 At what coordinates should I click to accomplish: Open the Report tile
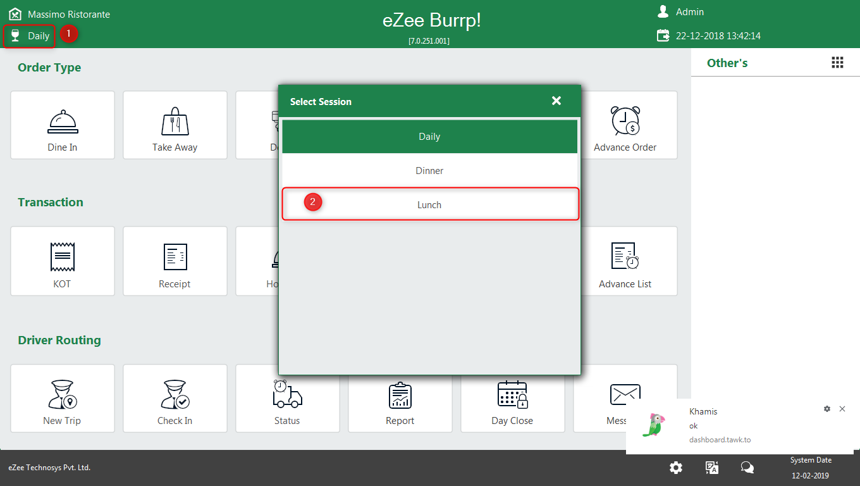(400, 398)
